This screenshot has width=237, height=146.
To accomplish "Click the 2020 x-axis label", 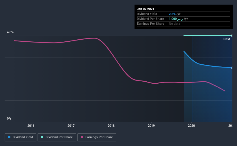I will pyautogui.click(x=191, y=126).
